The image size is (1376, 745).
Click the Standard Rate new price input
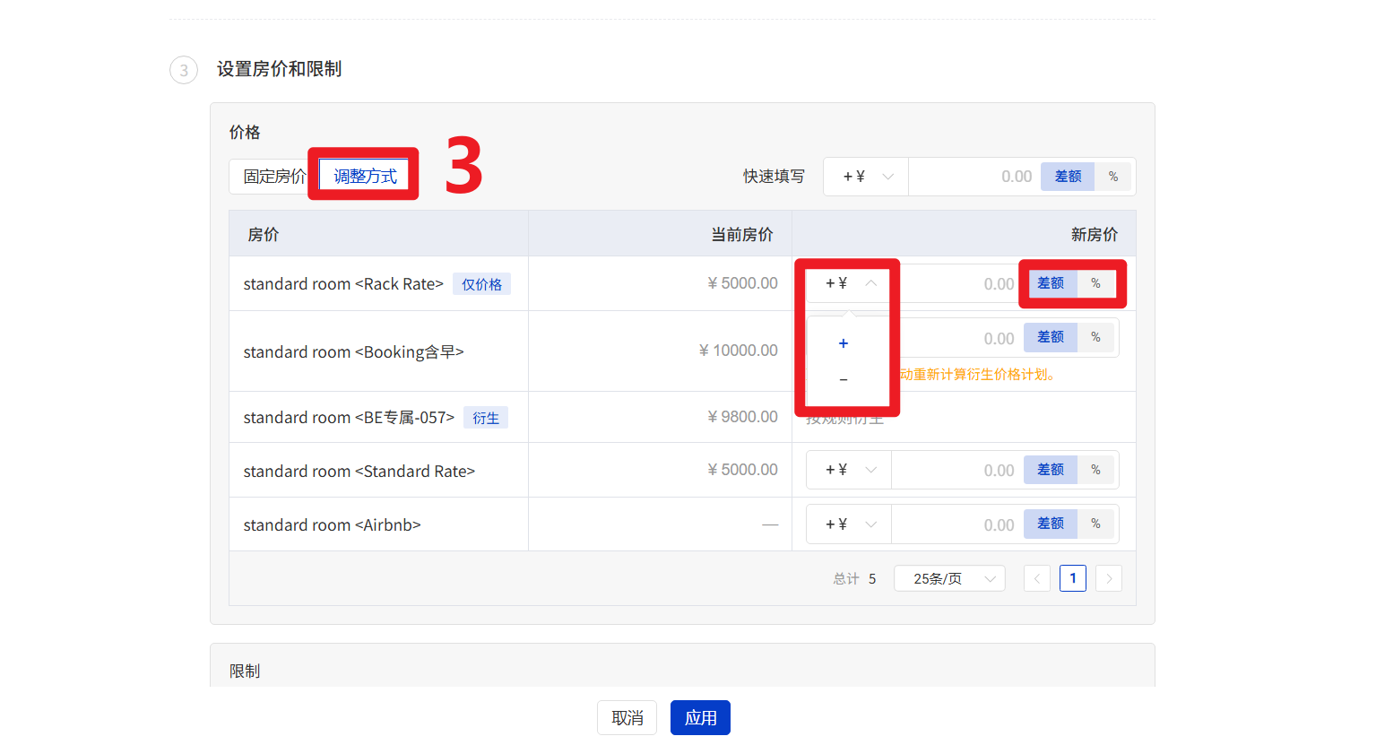[x=956, y=470]
